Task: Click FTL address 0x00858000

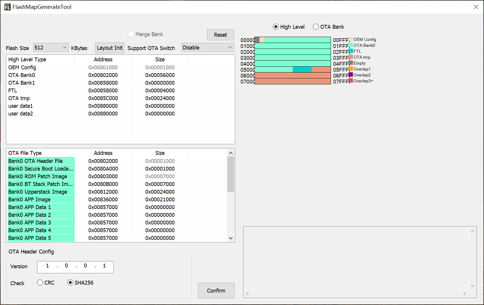Action: pyautogui.click(x=103, y=91)
